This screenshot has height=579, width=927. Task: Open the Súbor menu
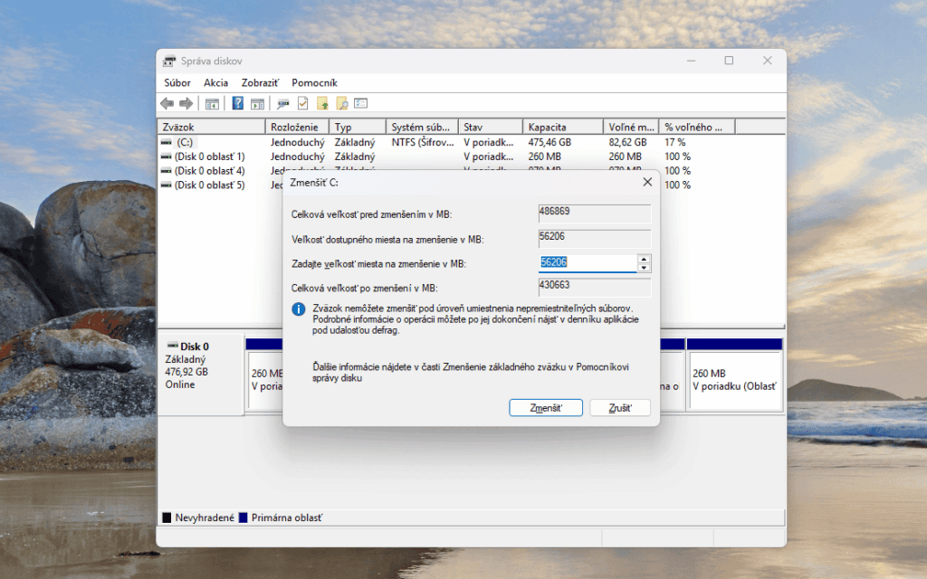tap(177, 82)
